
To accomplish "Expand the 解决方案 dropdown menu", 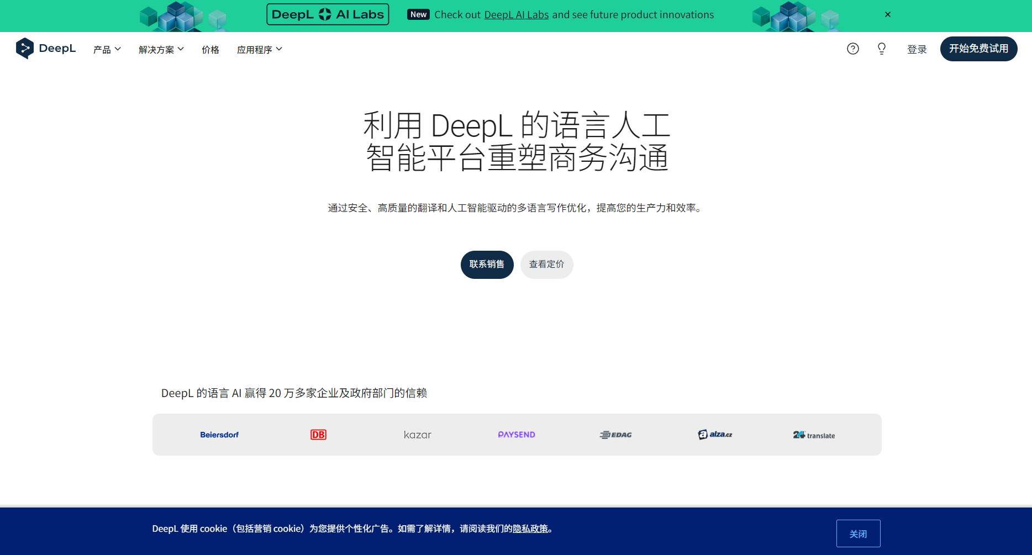I will point(161,50).
